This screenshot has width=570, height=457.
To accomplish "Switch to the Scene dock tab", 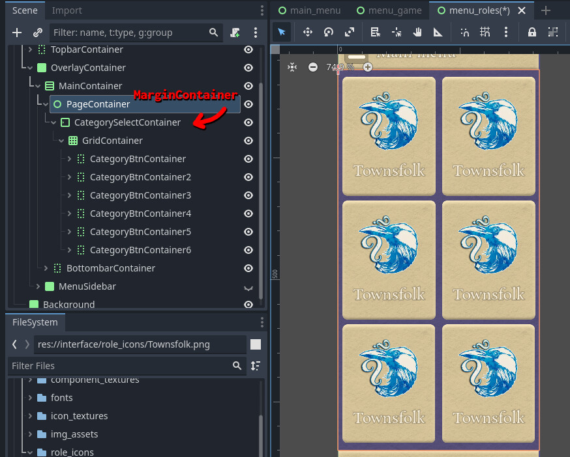I will coord(25,10).
